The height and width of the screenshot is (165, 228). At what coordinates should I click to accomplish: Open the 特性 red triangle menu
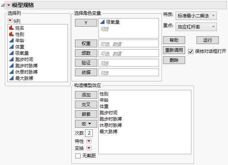[89, 141]
